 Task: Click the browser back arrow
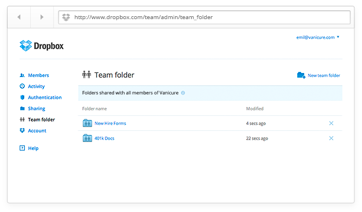[19, 17]
